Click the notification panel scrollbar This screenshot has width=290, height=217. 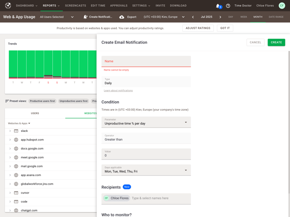click(x=289, y=122)
